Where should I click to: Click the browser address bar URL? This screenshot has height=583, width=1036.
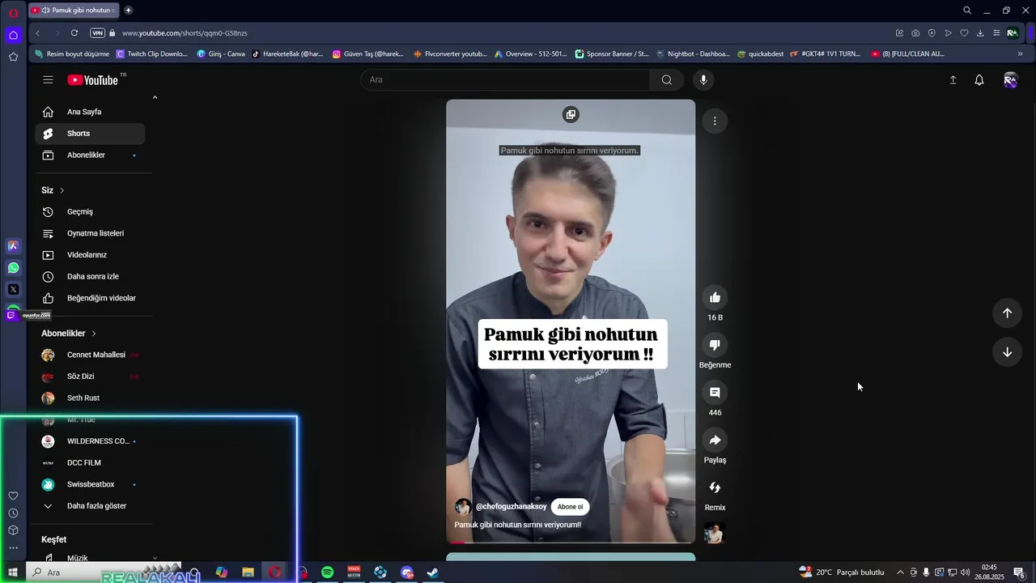click(185, 33)
